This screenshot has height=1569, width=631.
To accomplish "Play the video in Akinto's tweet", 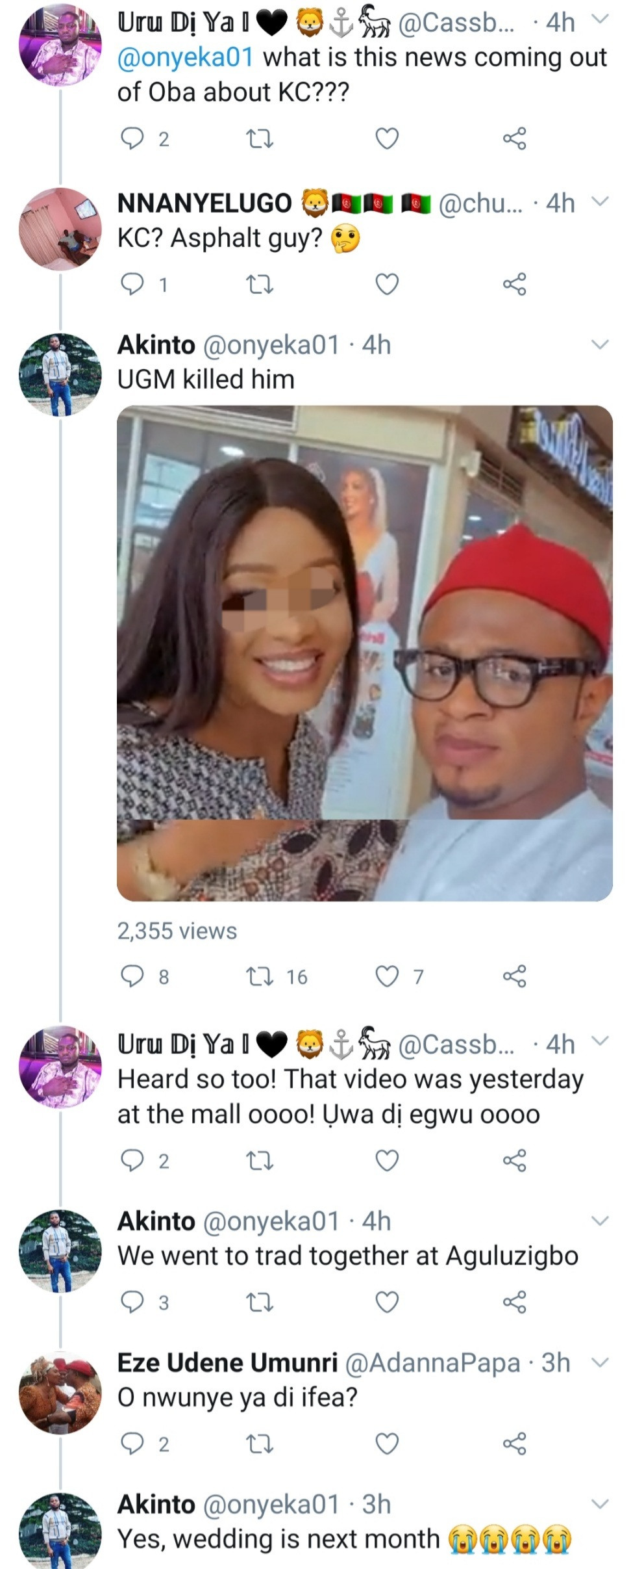I will (x=364, y=653).
